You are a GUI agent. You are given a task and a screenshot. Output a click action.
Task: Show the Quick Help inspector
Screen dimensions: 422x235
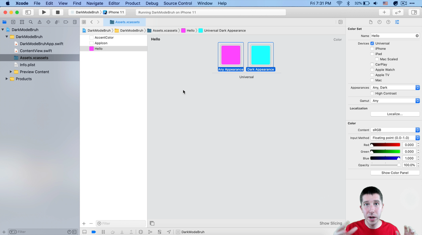pyautogui.click(x=388, y=22)
